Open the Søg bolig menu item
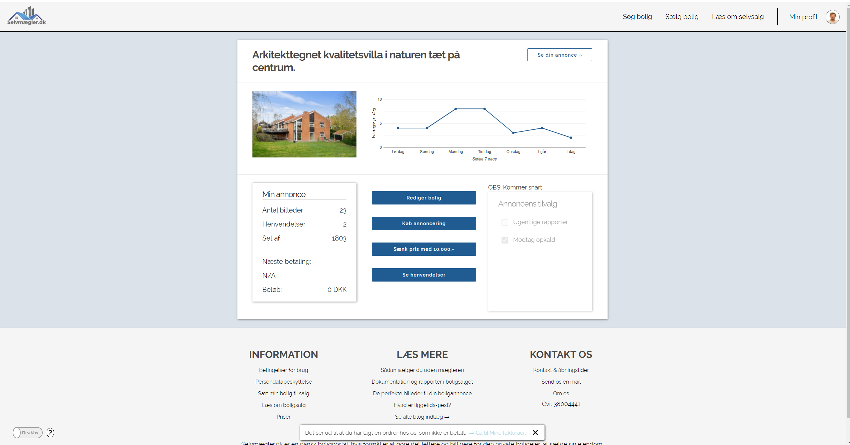The width and height of the screenshot is (850, 445). (x=637, y=17)
